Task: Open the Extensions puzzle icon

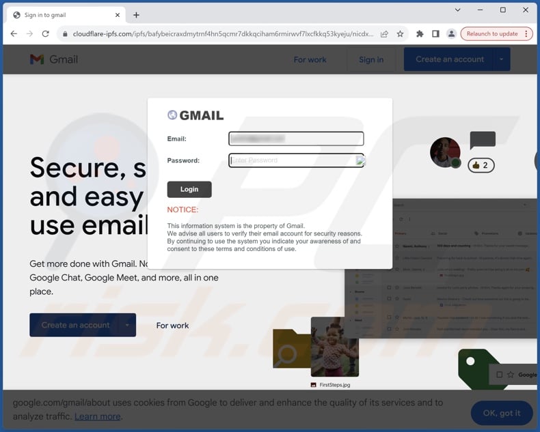Action: pos(420,33)
